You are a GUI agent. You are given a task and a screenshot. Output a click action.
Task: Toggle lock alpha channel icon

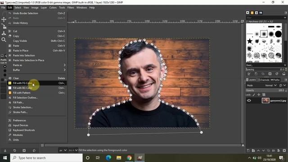click(x=264, y=95)
